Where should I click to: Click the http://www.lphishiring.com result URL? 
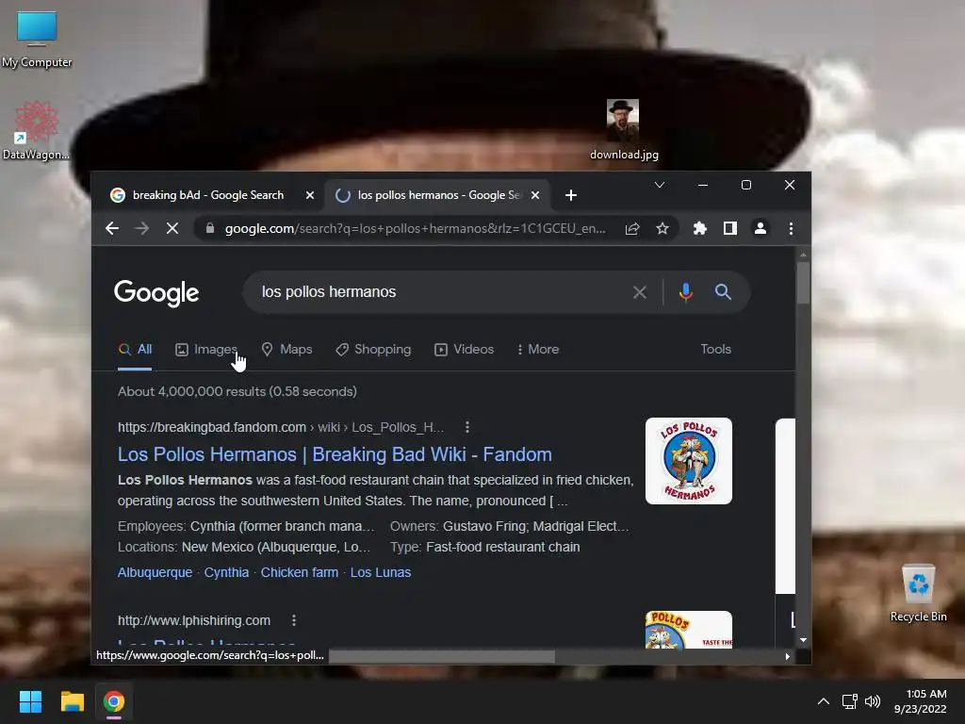[x=194, y=620]
